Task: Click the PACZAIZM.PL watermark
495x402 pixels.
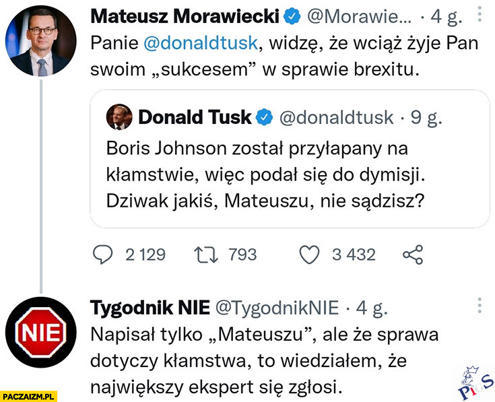Action: (28, 394)
